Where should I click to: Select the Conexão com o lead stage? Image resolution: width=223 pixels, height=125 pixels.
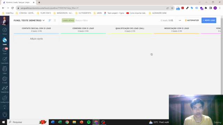[x=83, y=28]
